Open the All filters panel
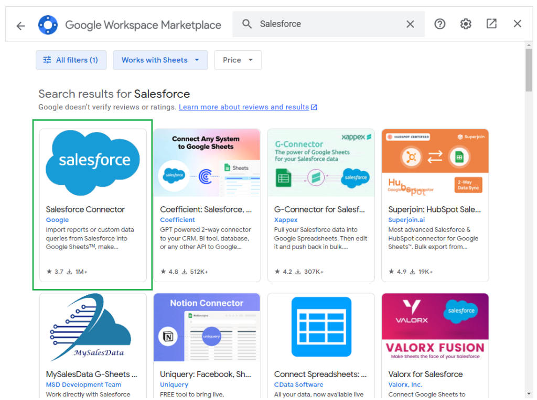 tap(71, 60)
